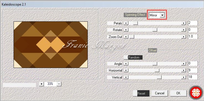Click the left arrow of Petals slider
This screenshot has height=101, width=204.
point(126,23)
